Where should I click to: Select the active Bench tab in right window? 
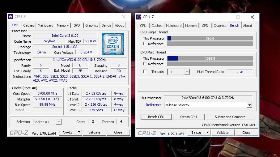[235, 25]
